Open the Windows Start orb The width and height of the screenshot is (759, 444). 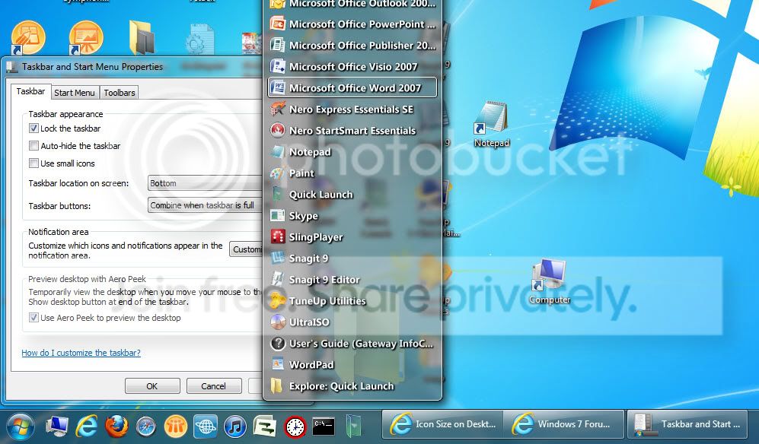[x=20, y=427]
